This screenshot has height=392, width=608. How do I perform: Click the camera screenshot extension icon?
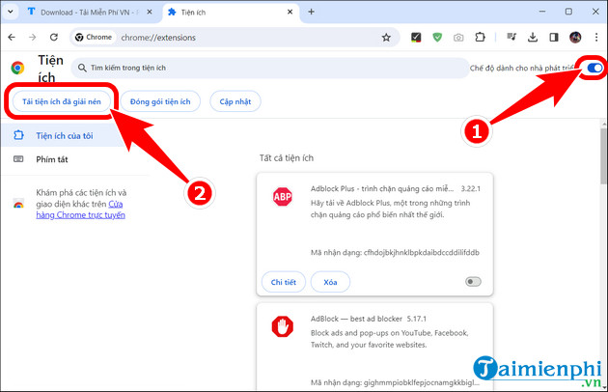point(457,38)
